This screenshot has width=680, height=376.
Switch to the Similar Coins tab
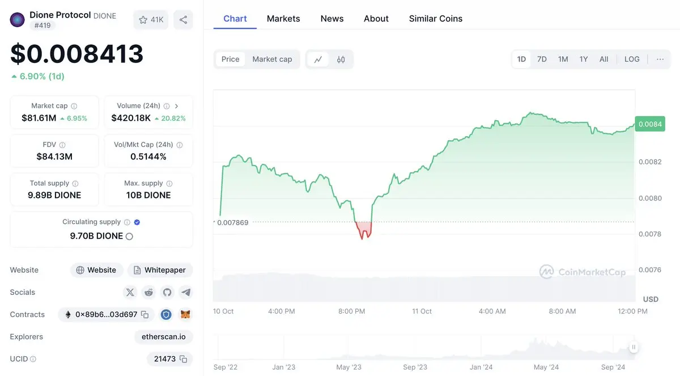tap(436, 18)
